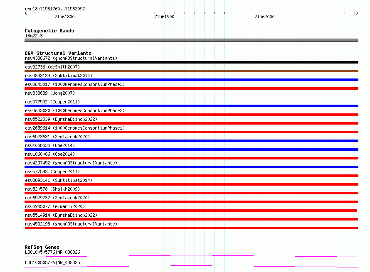370x272 pixels.
Task: Click the right arrowhead of the ruler
Action: pos(357,13)
